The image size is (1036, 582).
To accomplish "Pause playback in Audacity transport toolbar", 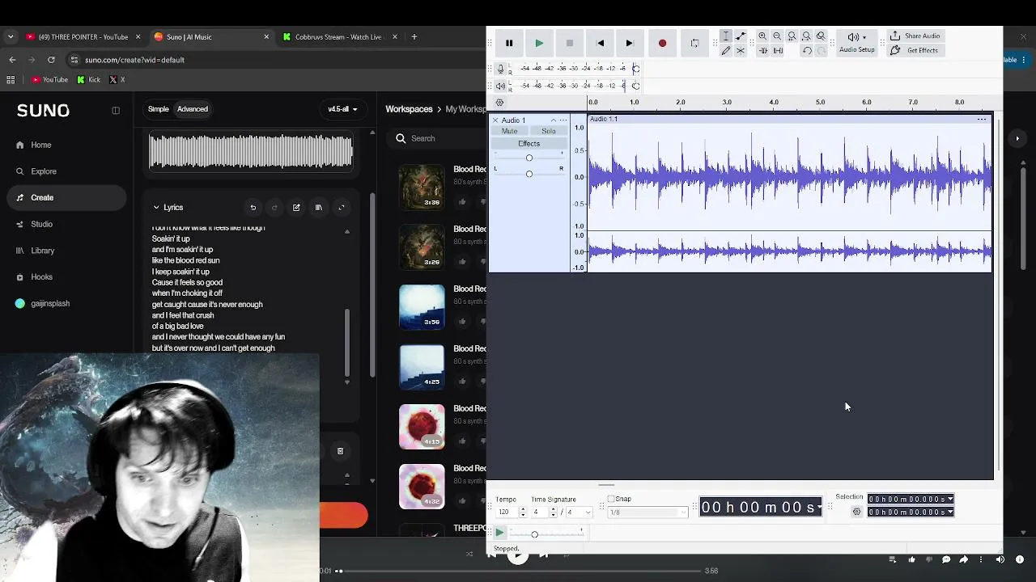I will [x=509, y=43].
